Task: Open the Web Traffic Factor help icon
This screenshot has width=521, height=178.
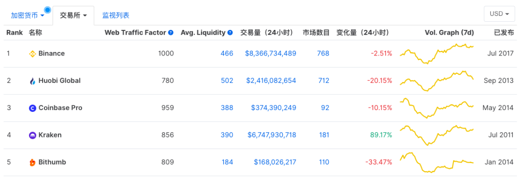Action: pos(171,32)
